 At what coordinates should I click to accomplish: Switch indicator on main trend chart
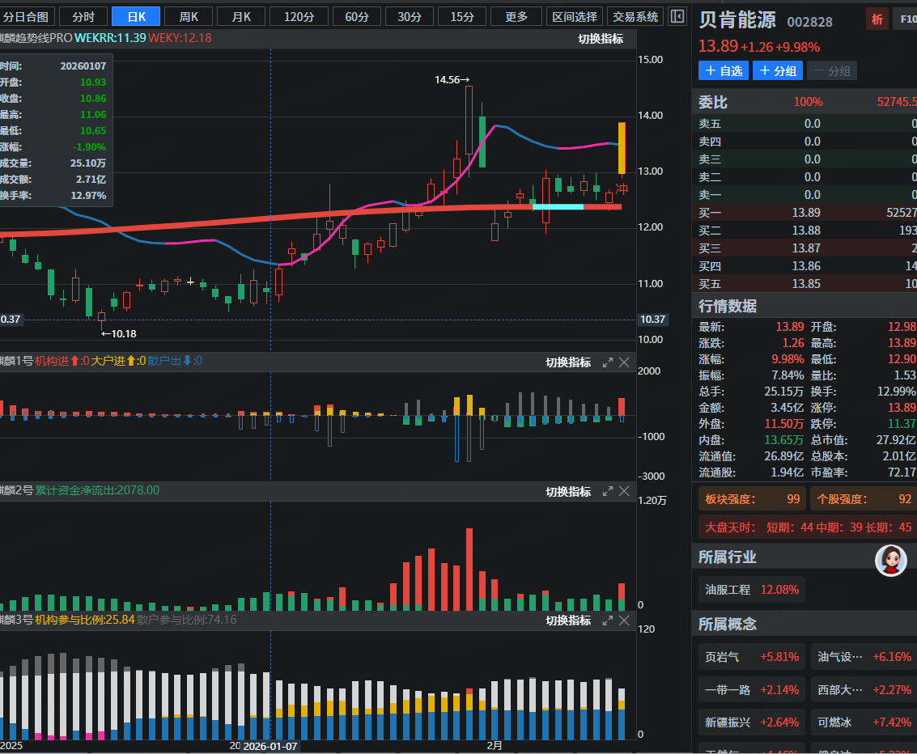[x=601, y=39]
